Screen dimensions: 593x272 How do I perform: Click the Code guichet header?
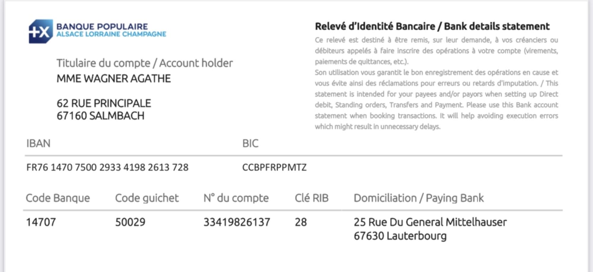tap(147, 198)
